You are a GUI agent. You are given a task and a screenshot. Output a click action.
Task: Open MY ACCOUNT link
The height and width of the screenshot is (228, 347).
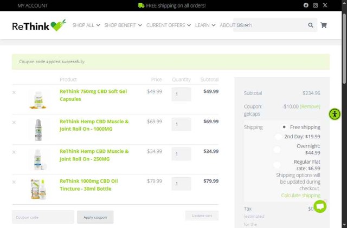[33, 5]
